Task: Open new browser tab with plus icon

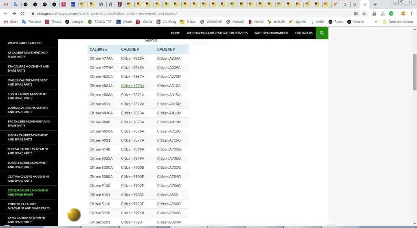Action: [375, 4]
